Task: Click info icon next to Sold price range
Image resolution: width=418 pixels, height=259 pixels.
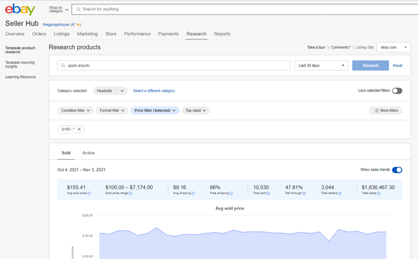Action: point(130,193)
